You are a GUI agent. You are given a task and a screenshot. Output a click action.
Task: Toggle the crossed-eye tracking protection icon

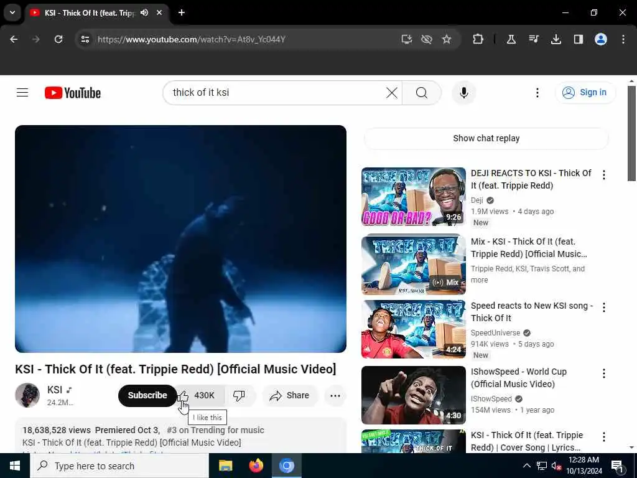tap(427, 39)
